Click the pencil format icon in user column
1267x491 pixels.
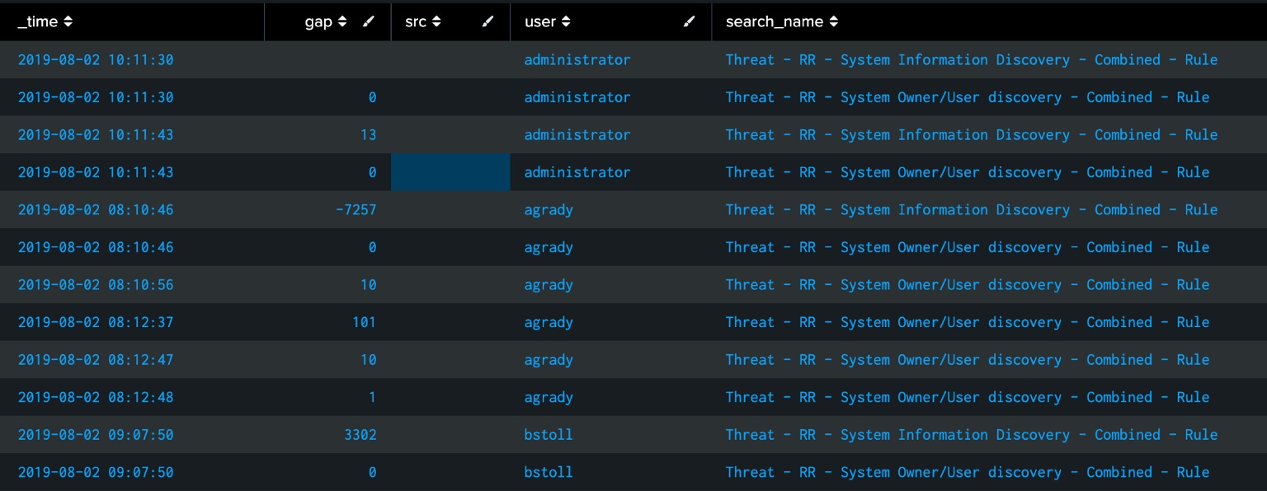tap(690, 22)
